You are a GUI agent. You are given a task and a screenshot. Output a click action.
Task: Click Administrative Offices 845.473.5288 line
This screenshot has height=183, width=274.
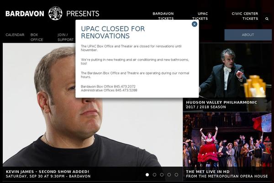pos(109,91)
